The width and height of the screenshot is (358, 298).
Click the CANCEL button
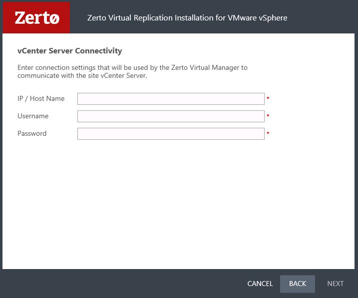(x=260, y=284)
